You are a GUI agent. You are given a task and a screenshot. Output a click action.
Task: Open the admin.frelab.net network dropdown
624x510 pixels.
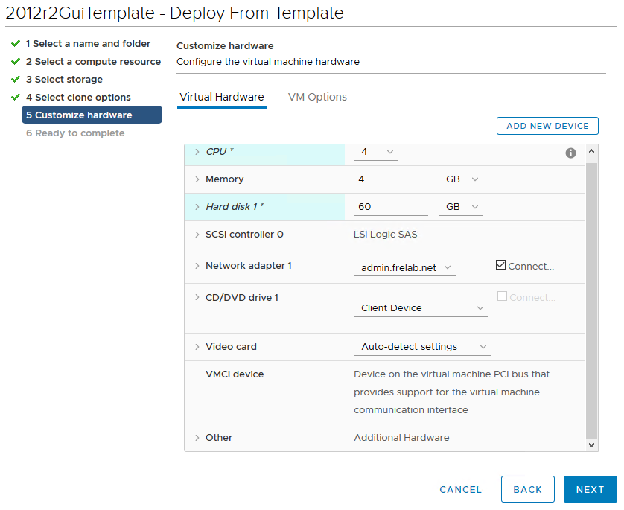[x=404, y=267]
